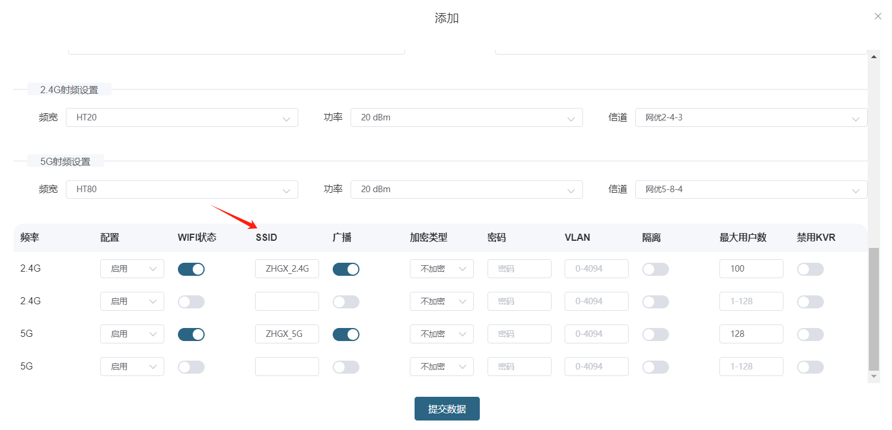This screenshot has height=430, width=892.
Task: Enable WIFI状态 on the second 2.4G row
Action: 191,302
